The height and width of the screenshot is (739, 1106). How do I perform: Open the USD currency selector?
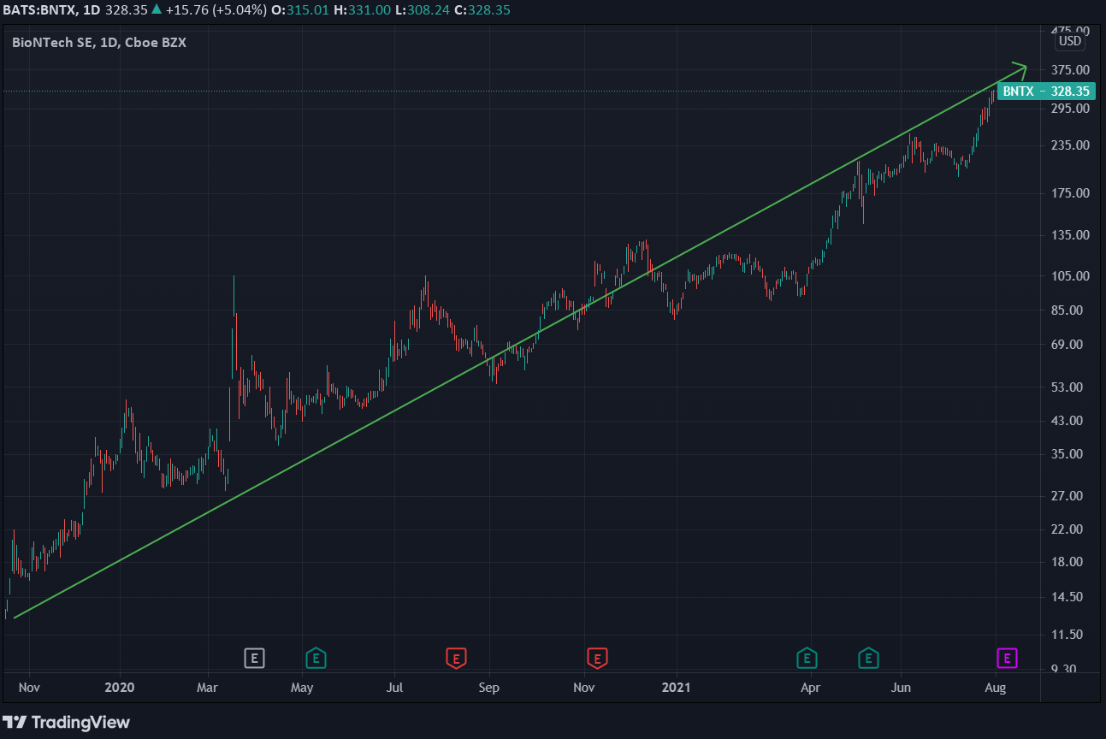click(x=1070, y=41)
